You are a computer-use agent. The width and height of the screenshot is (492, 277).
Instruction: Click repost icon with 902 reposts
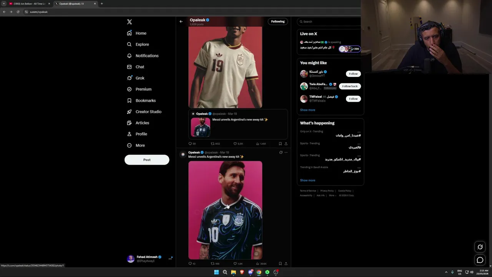(x=213, y=144)
